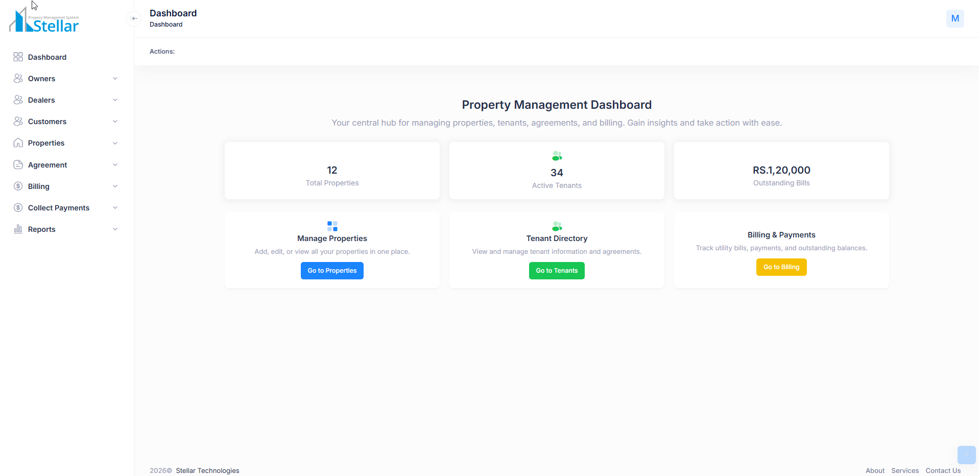The height and width of the screenshot is (476, 979).
Task: Click the Billing dollar icon
Action: (18, 186)
